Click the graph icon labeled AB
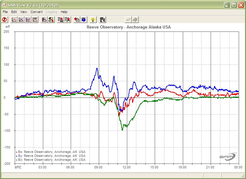 [x=35, y=20]
